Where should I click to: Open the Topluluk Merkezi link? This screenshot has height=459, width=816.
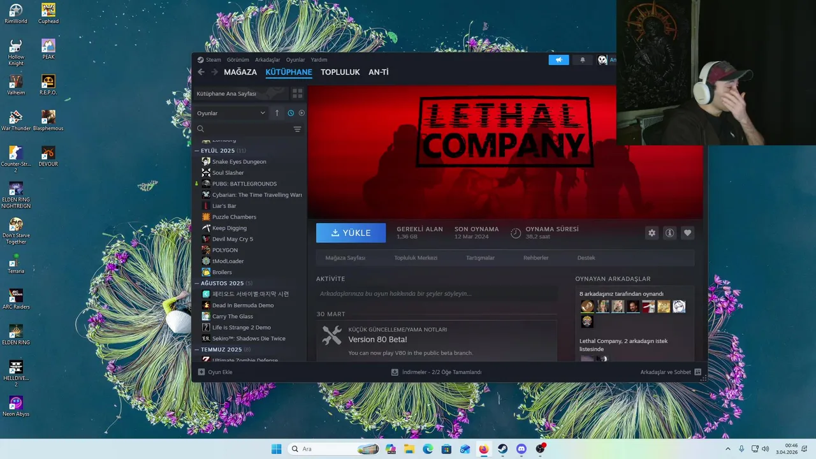416,258
